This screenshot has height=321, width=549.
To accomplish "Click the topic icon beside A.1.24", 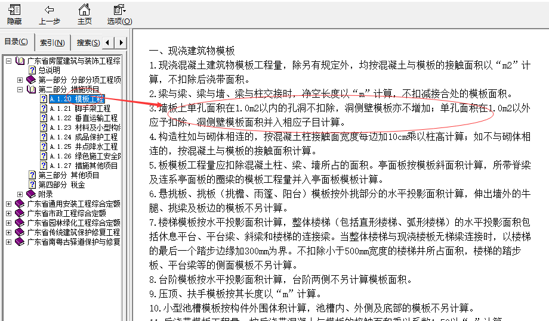I will (x=44, y=137).
